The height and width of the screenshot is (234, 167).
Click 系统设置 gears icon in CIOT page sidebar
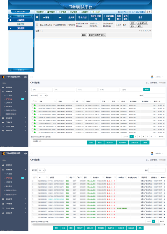coord(3,213)
